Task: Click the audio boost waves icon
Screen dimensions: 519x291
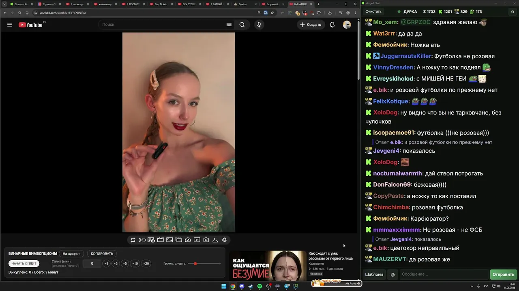Action: click(142, 240)
